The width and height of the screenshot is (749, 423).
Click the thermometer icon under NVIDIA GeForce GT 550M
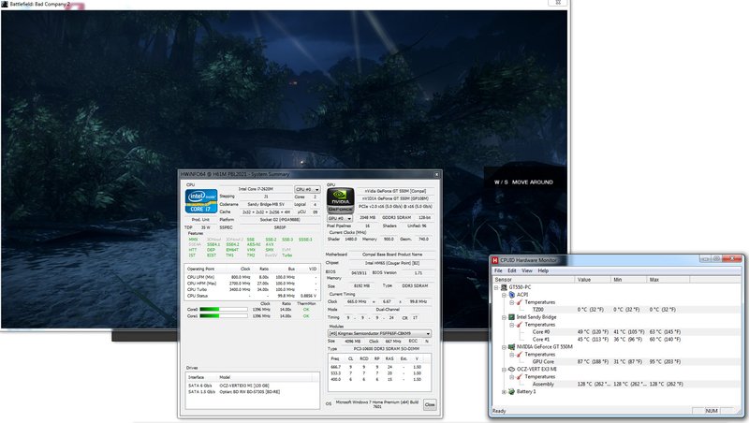(520, 355)
